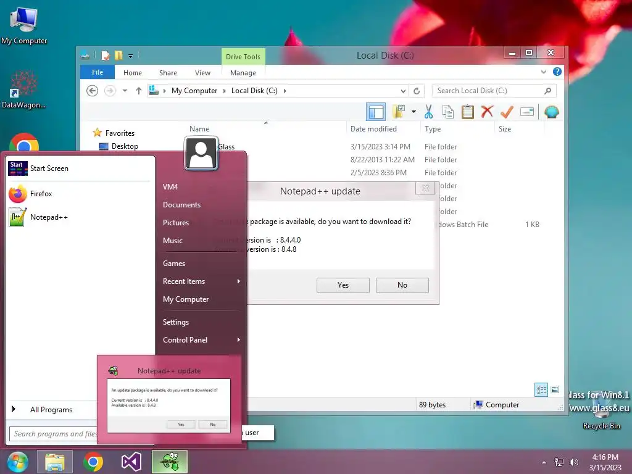The height and width of the screenshot is (474, 632).
Task: Go up one folder level arrow
Action: 139,91
